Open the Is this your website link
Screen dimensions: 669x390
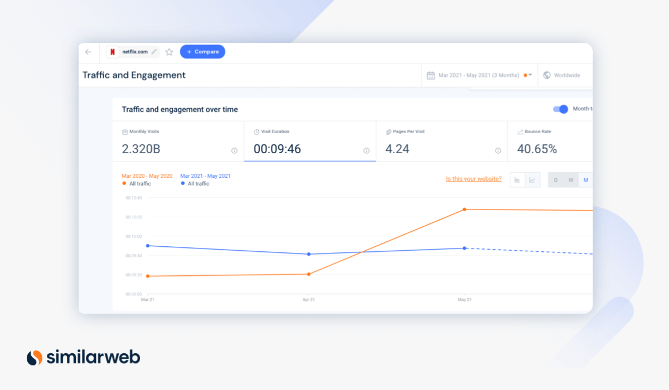point(473,178)
